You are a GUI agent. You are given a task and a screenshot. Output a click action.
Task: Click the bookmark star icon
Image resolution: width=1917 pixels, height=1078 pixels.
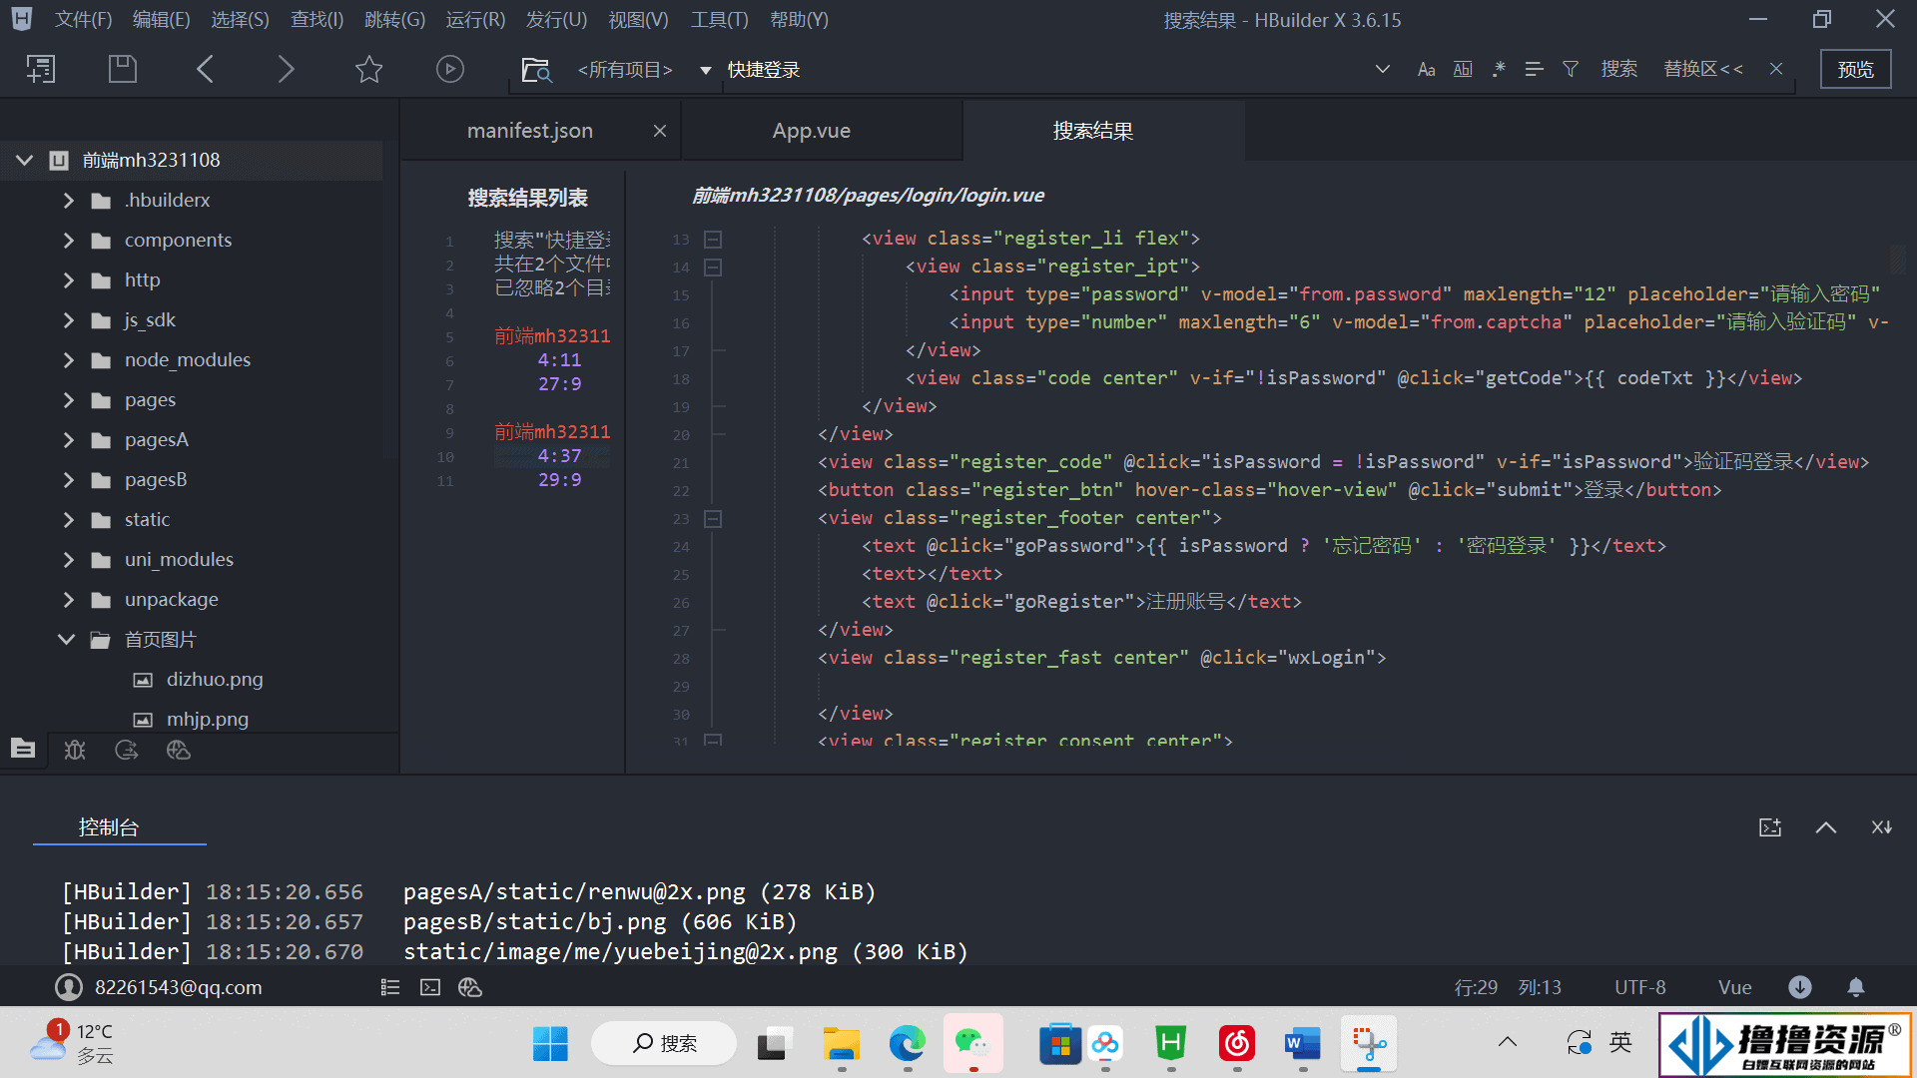[368, 69]
